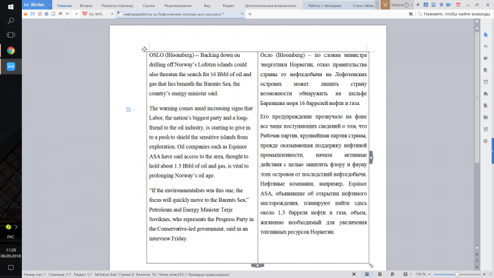Click Страница: 1/1 in status bar

click(60, 275)
